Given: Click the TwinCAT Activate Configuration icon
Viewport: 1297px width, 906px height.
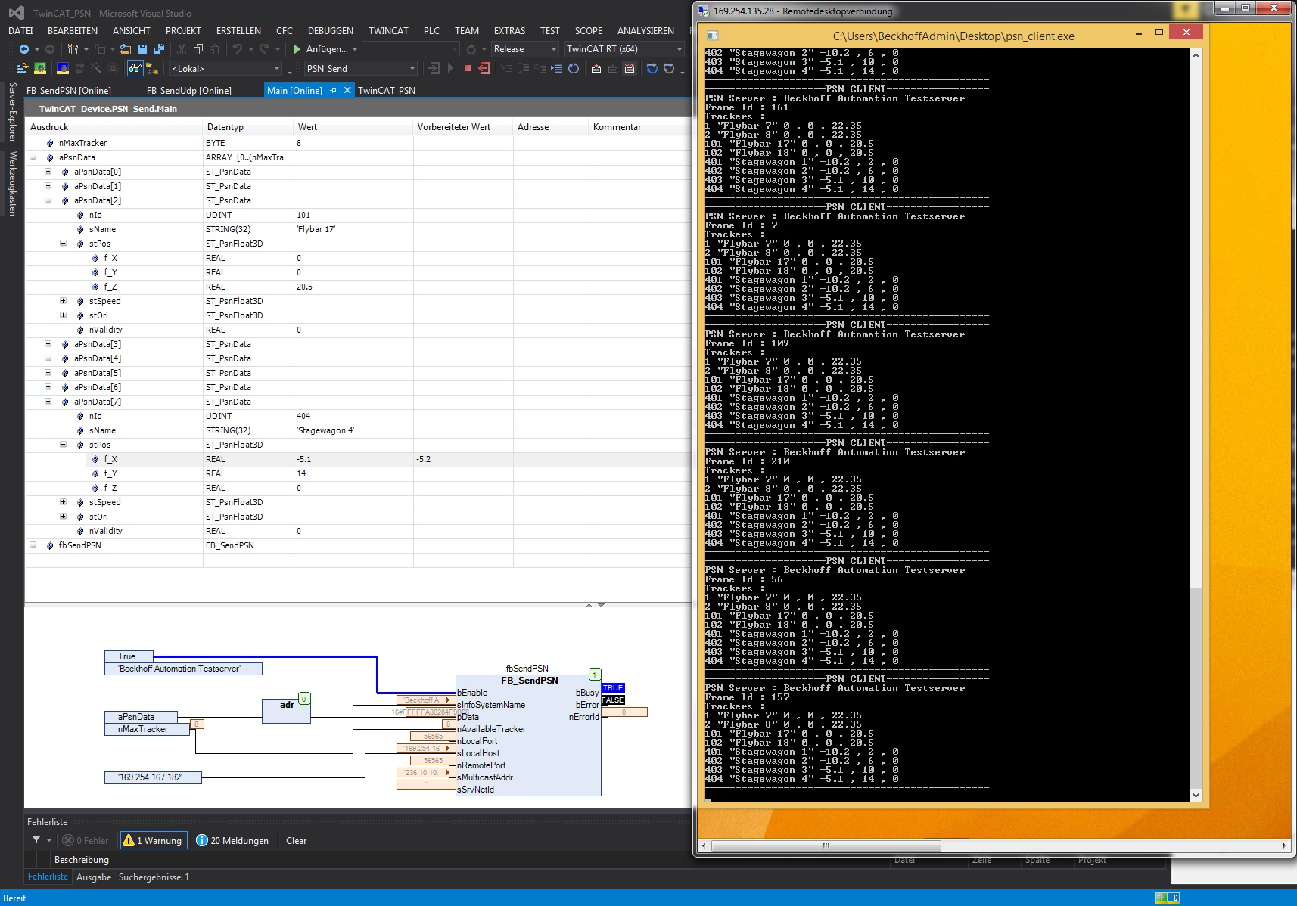Looking at the screenshot, I should tap(22, 69).
